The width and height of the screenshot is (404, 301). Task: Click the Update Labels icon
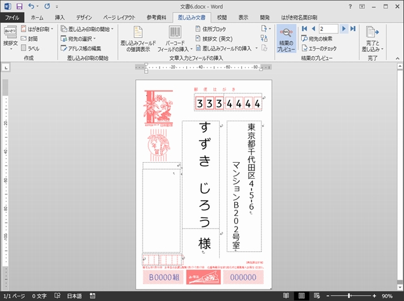264,48
